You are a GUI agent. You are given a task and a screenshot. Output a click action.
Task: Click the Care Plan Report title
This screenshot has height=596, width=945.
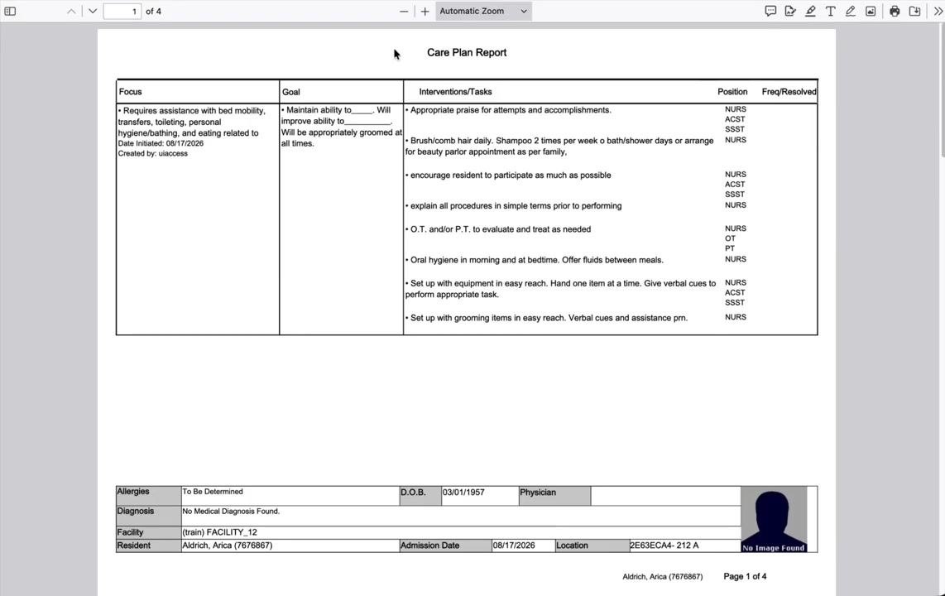coord(467,52)
